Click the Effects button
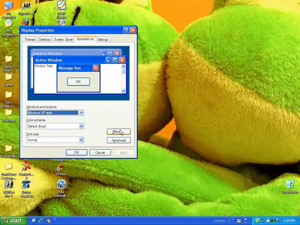The height and width of the screenshot is (225, 300). click(119, 132)
